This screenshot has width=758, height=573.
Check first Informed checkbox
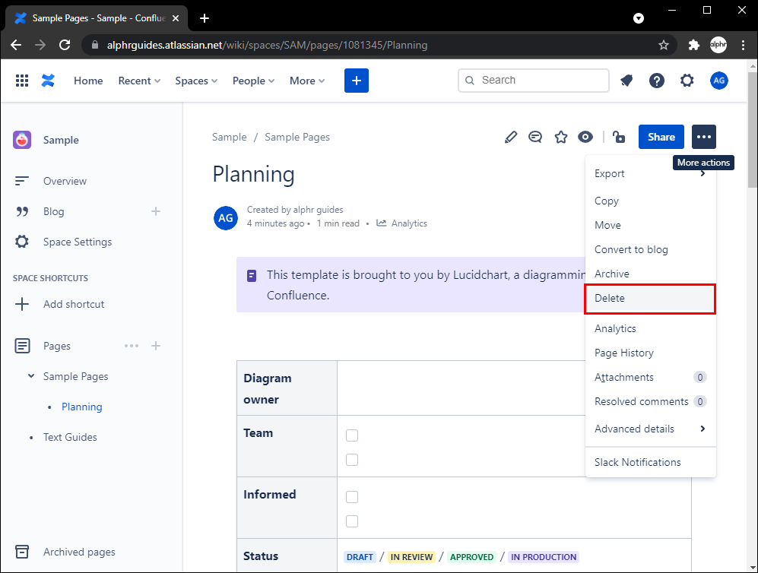pyautogui.click(x=352, y=497)
